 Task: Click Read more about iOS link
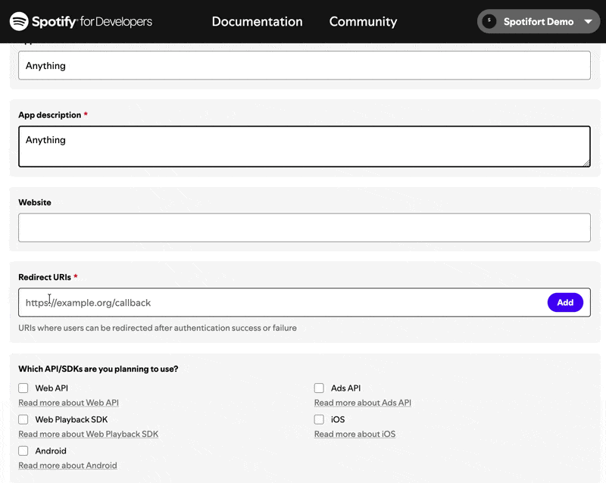(355, 435)
